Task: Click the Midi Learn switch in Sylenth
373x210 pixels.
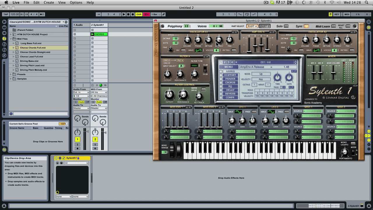Action: click(x=333, y=26)
